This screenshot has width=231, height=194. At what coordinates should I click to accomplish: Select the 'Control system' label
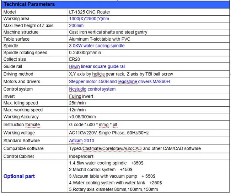pyautogui.click(x=18, y=89)
